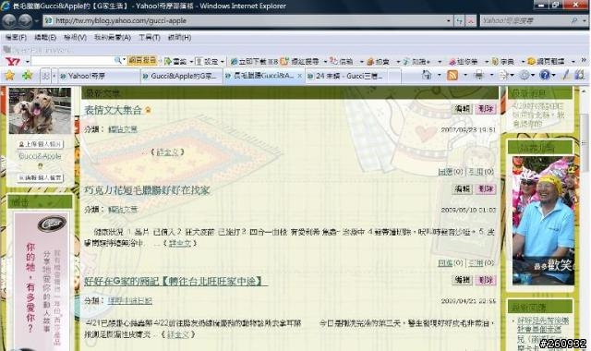
Task: Open the 我的最愛(A) menu
Action: 113,37
